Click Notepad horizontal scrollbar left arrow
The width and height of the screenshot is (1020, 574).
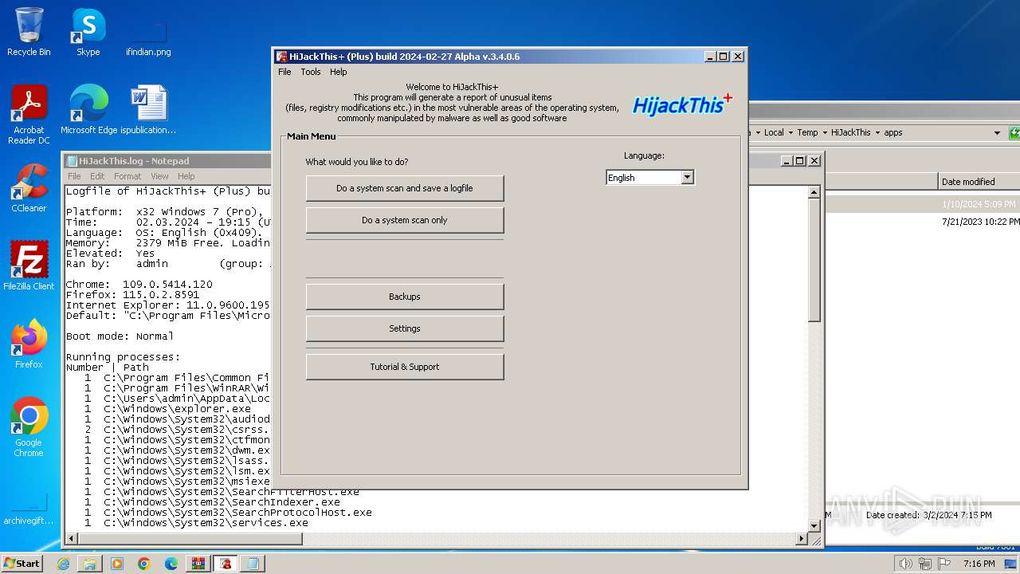[x=72, y=539]
